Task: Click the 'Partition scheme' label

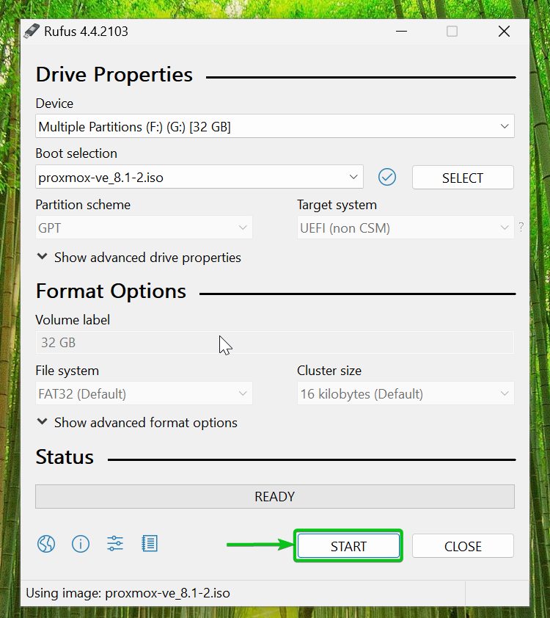Action: 83,205
